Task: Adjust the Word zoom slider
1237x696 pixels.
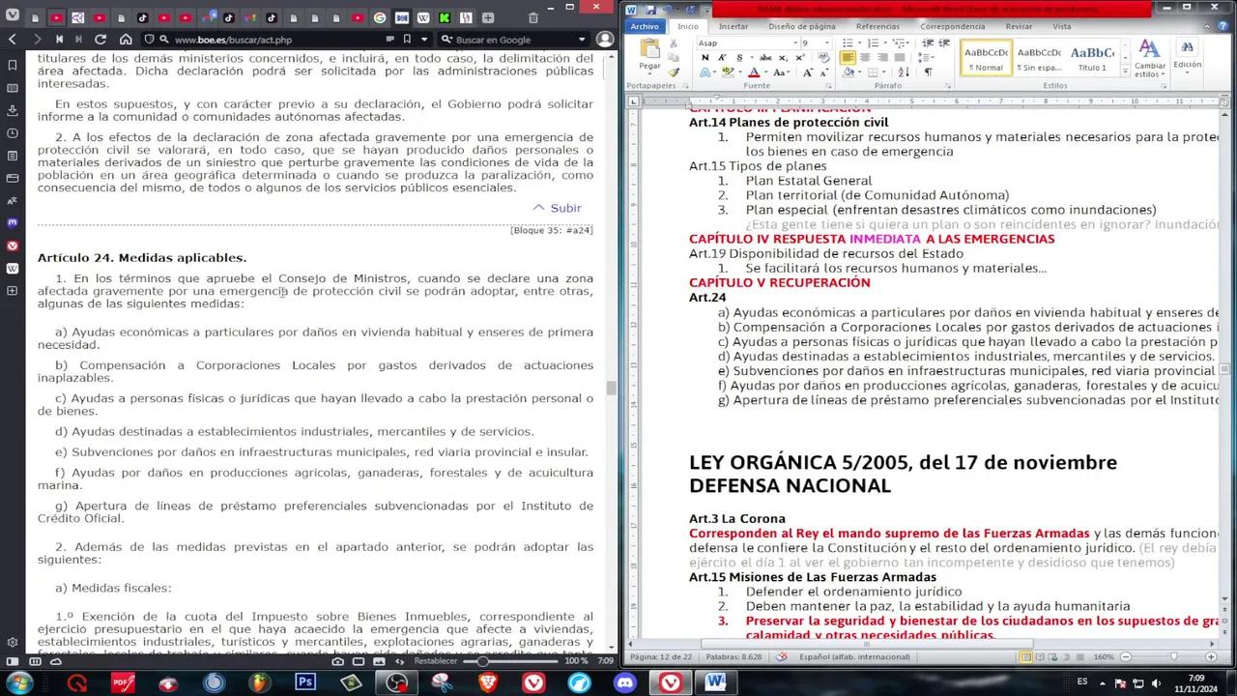Action: click(1175, 656)
